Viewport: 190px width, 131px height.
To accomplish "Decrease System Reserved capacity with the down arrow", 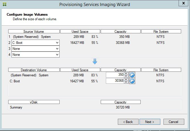I will (126, 76).
